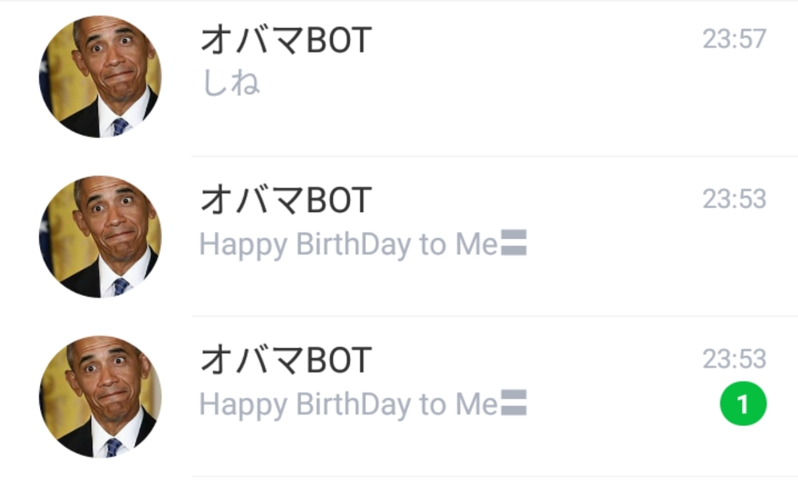Click the オバマBOT title in the read 23:53 chat
Image resolution: width=798 pixels, height=480 pixels.
click(285, 200)
